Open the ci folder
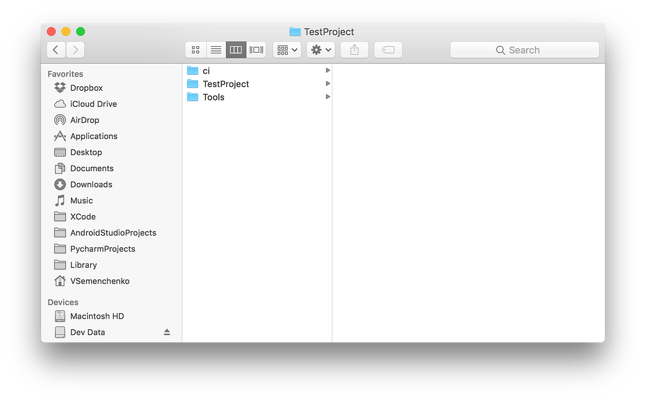This screenshot has width=646, height=401. point(207,70)
